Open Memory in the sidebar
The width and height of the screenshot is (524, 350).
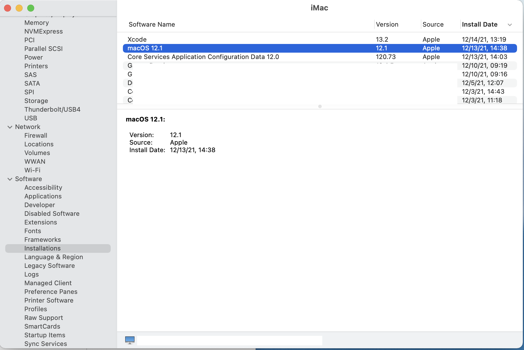coord(37,23)
